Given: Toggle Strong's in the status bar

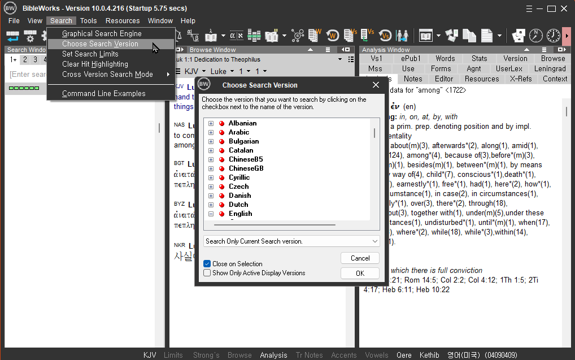Looking at the screenshot, I should tap(206, 355).
